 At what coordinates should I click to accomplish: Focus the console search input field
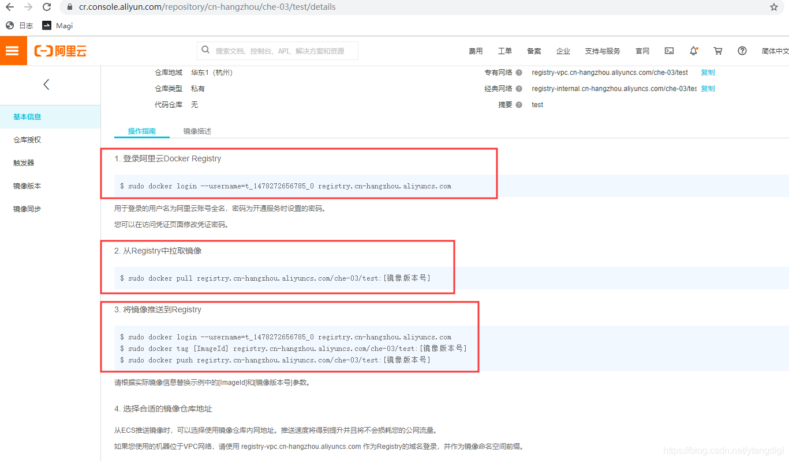click(278, 51)
